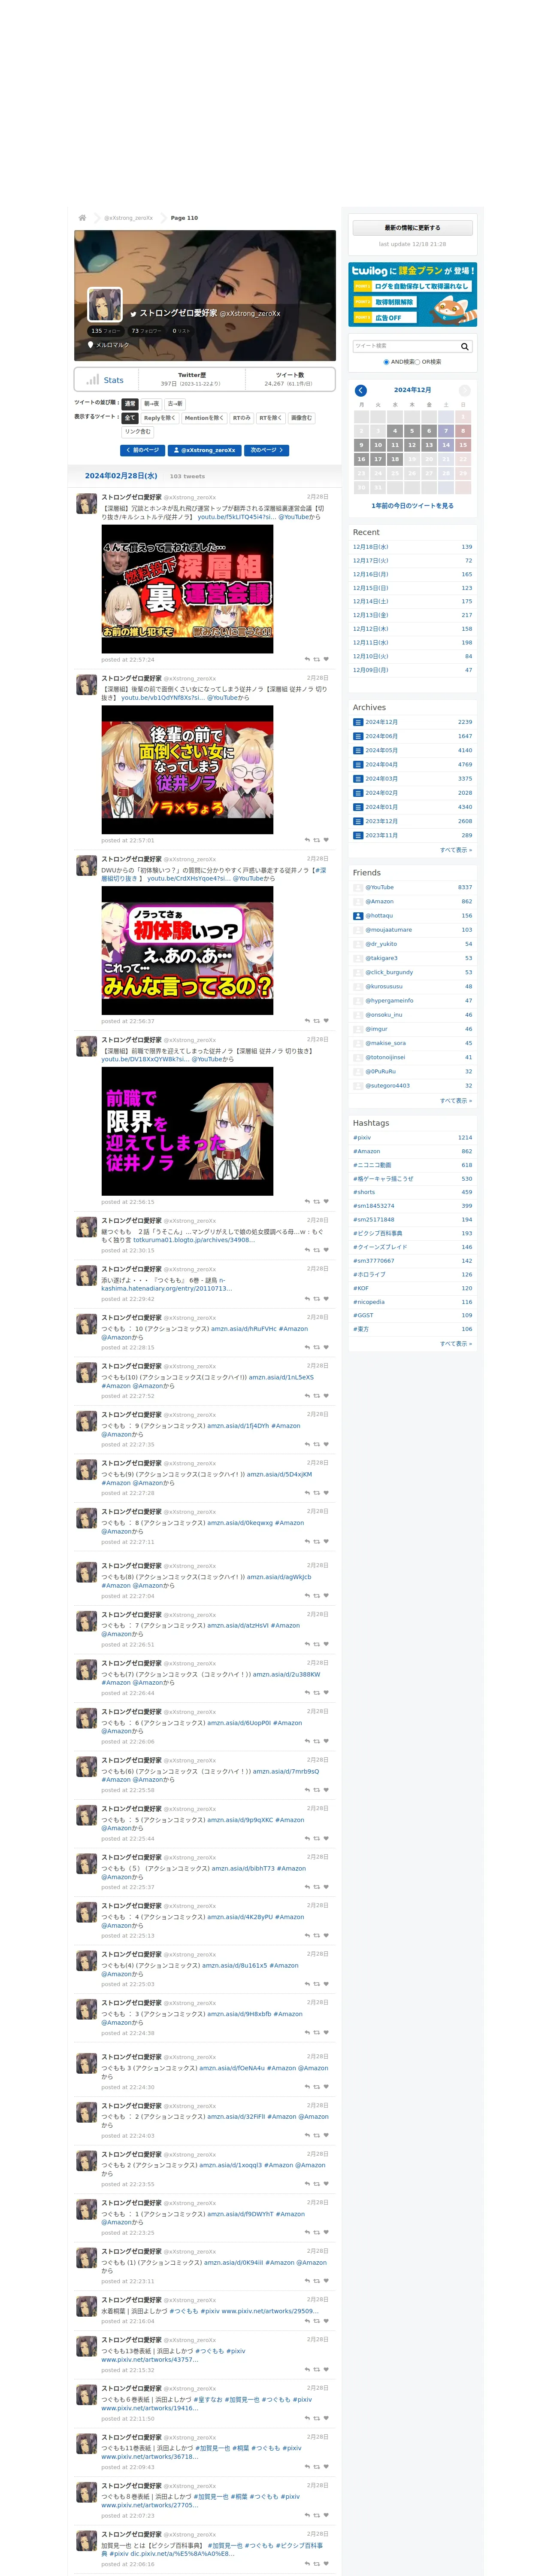Select the OR検索 radio button
This screenshot has width=551, height=2576.
click(418, 362)
